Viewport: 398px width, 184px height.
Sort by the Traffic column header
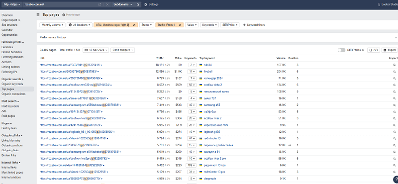click(x=160, y=58)
